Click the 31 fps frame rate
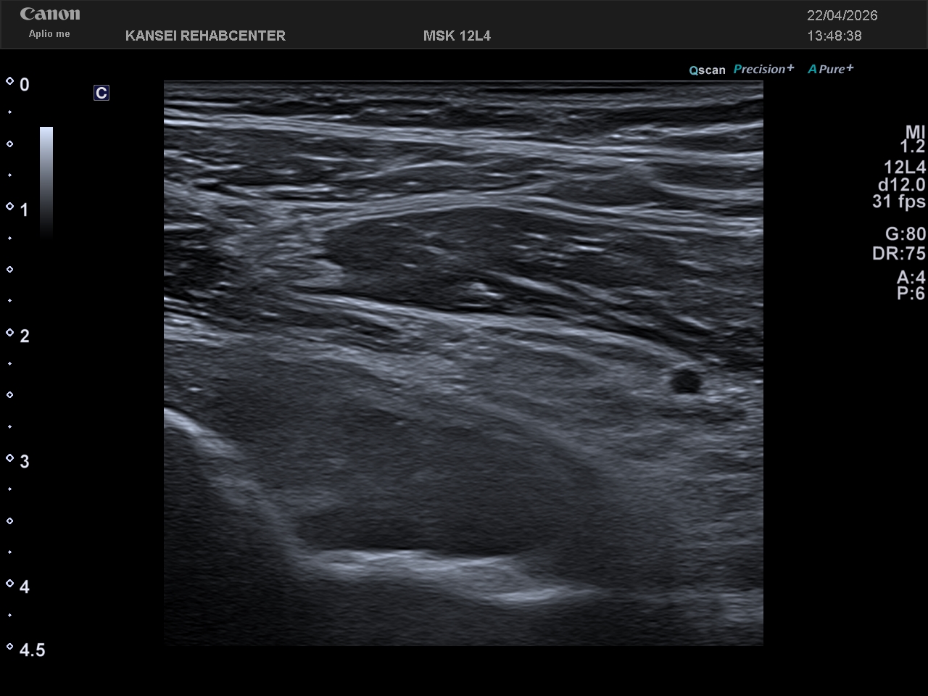This screenshot has height=696, width=928. (899, 202)
